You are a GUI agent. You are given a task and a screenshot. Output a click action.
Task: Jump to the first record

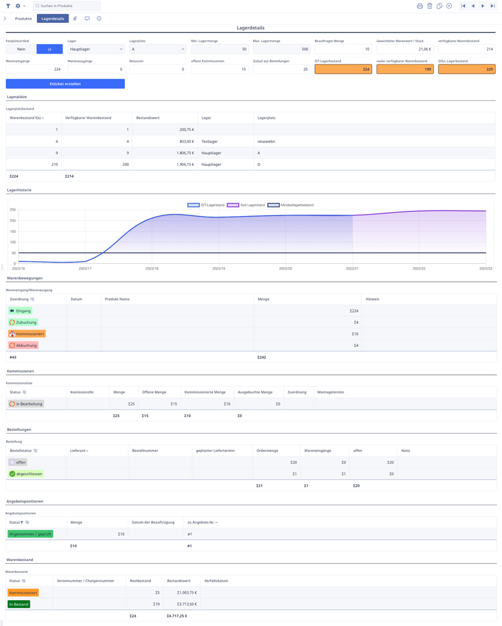pos(463,6)
